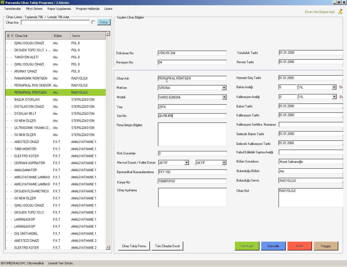Select the TANSİYON ALETİ row
This screenshot has height=267, width=347.
(x=56, y=57)
